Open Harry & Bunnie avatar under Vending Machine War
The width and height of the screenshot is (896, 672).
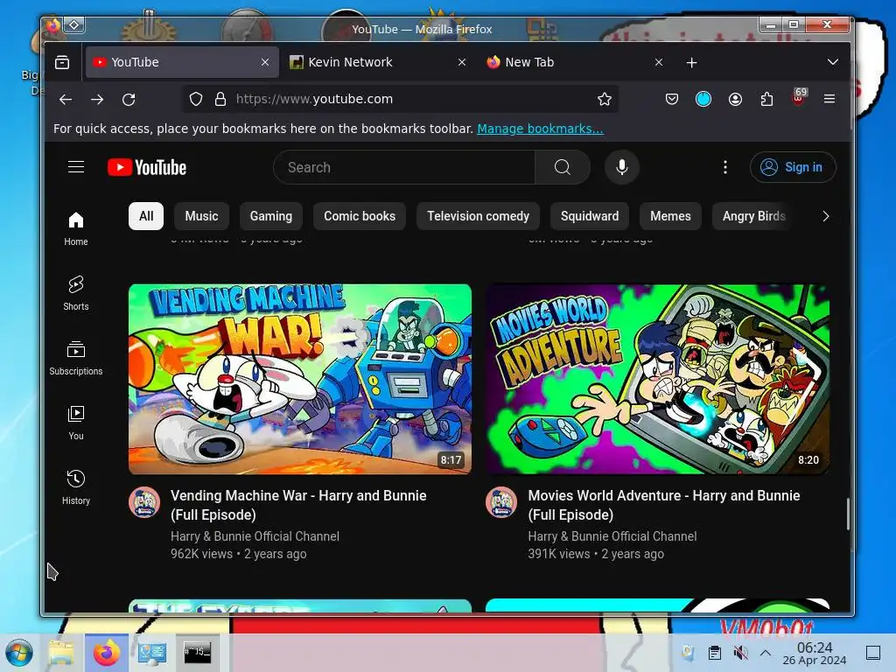pos(144,502)
